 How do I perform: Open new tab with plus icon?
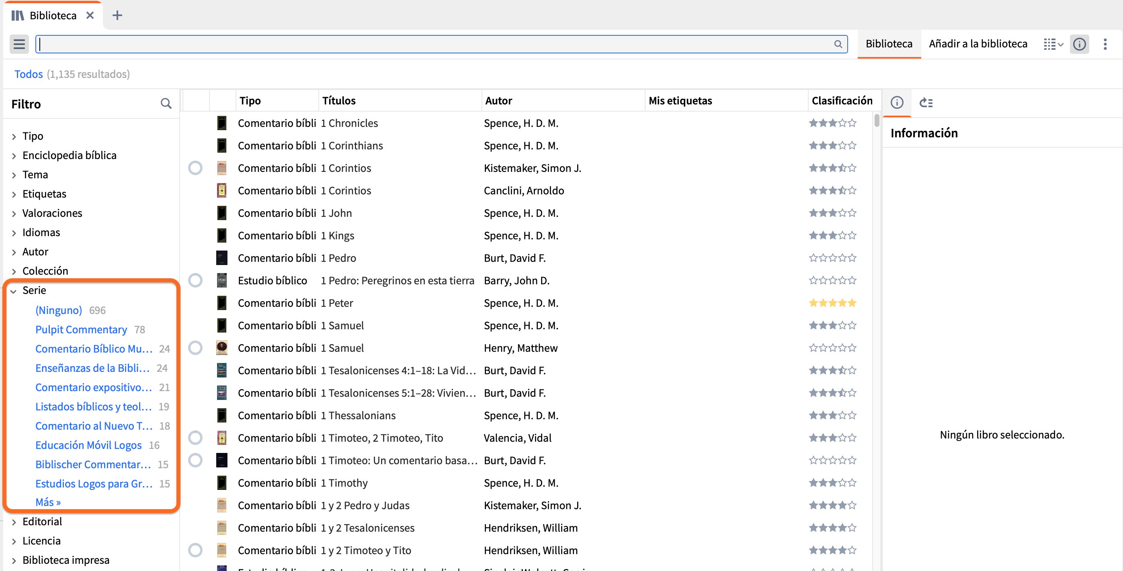coord(117,15)
